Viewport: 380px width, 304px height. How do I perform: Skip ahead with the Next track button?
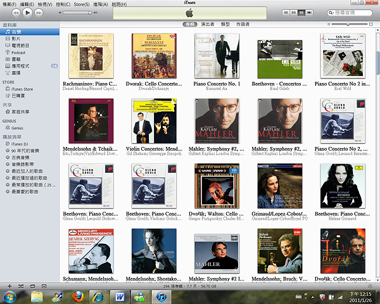[39, 13]
